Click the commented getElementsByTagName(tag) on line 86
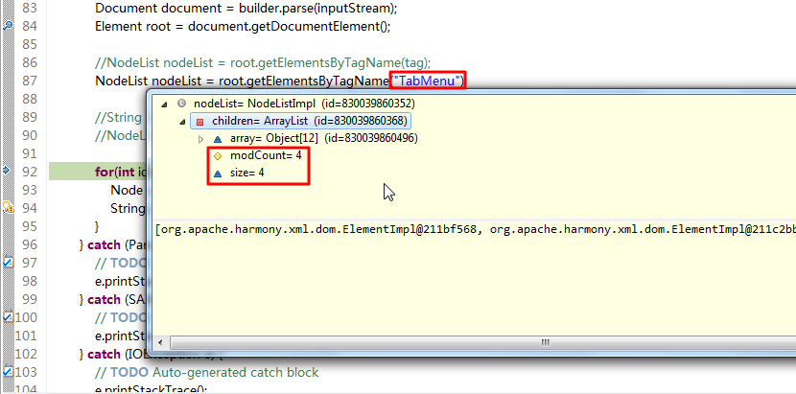 pyautogui.click(x=340, y=62)
